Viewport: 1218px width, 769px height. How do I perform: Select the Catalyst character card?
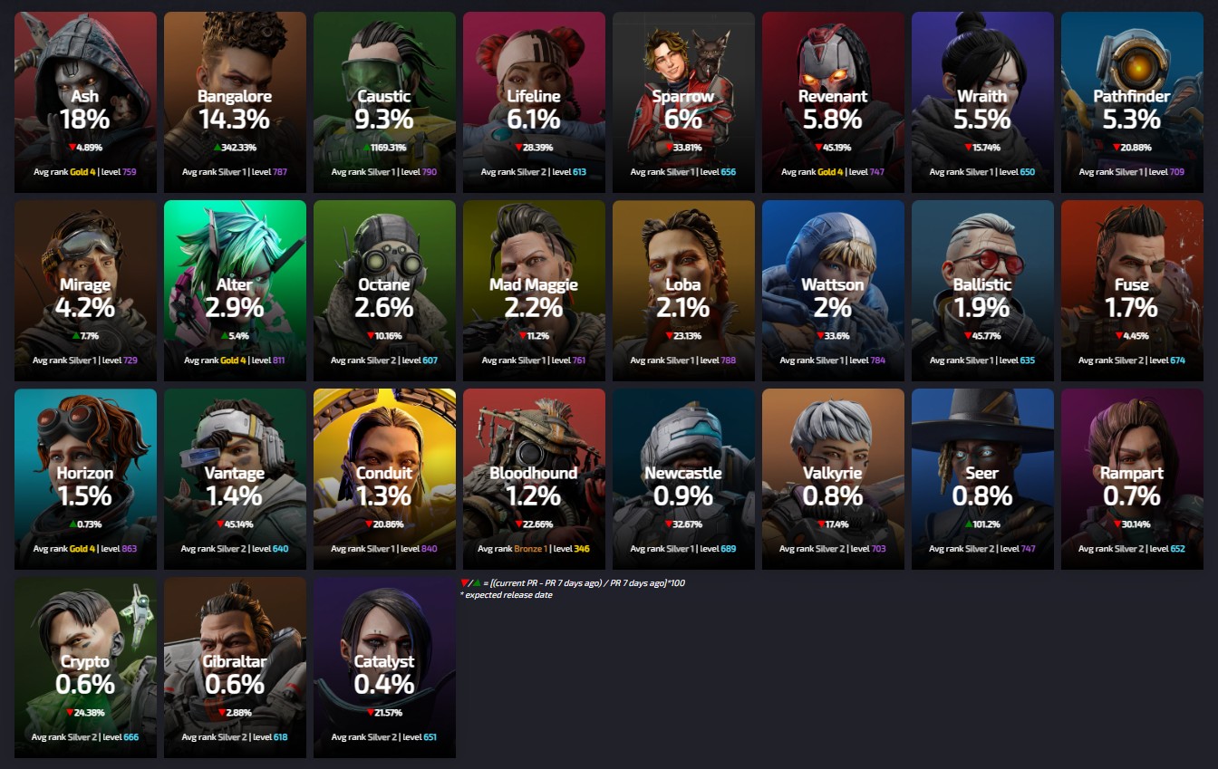point(384,668)
